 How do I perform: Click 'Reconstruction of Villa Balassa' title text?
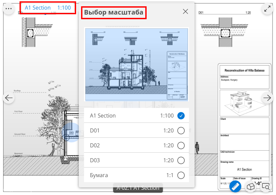pyautogui.click(x=244, y=71)
